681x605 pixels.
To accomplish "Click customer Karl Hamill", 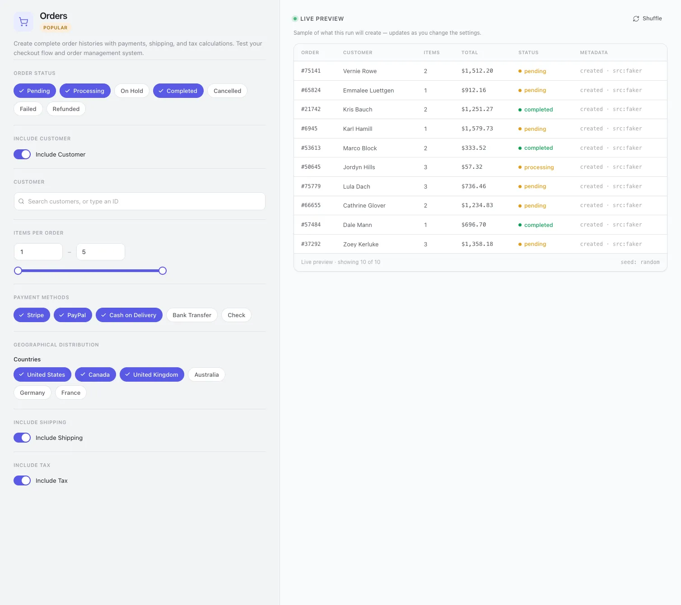I will [x=358, y=129].
